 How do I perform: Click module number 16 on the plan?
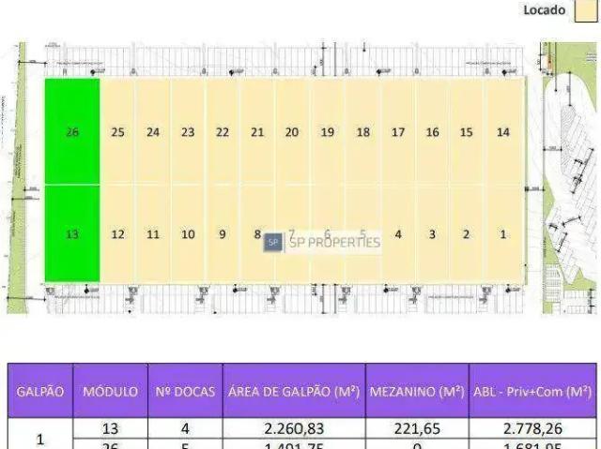[x=432, y=132]
